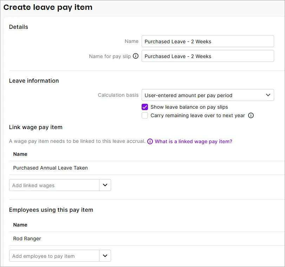
Task: Uncheck "Show leave balance on pay slips"
Action: pos(145,107)
